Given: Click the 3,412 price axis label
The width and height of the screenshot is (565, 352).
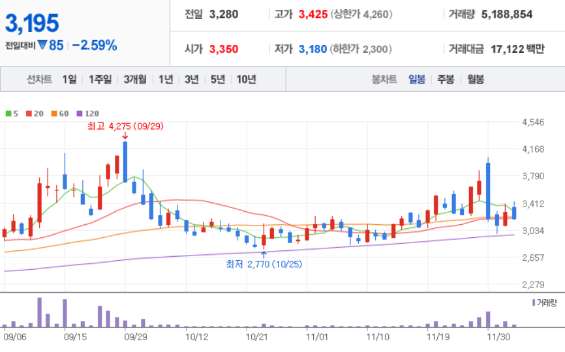Looking at the screenshot, I should pos(533,204).
